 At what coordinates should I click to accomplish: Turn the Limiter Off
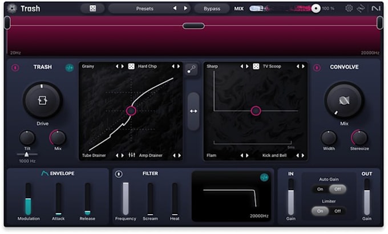[x=338, y=211]
